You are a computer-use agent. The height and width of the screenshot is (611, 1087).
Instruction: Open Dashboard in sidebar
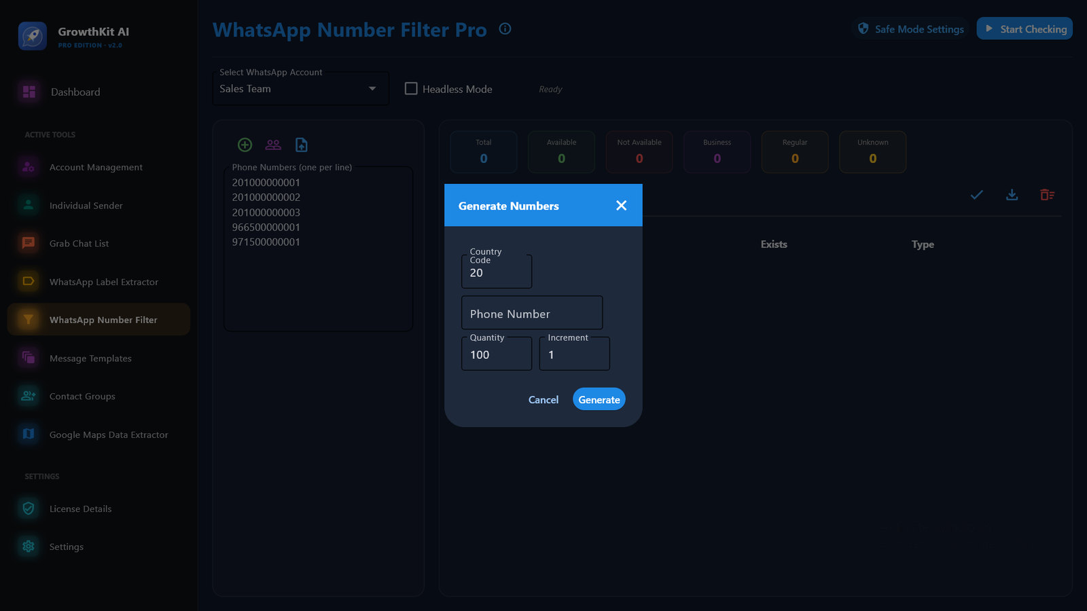tap(99, 92)
